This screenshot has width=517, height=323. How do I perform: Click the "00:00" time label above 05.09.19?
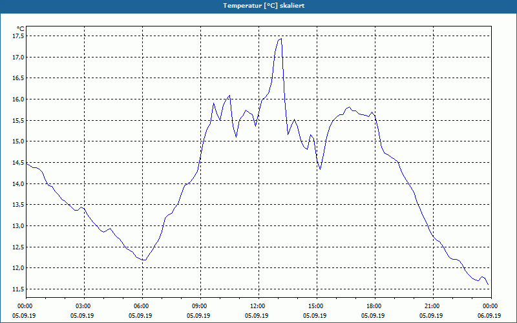pyautogui.click(x=26, y=306)
